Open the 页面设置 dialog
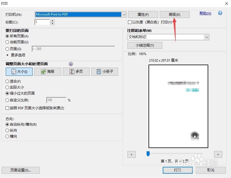Viewport: 231px width, 178px height. point(21,170)
